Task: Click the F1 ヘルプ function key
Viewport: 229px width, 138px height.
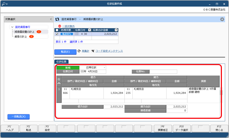Action: [10, 128]
